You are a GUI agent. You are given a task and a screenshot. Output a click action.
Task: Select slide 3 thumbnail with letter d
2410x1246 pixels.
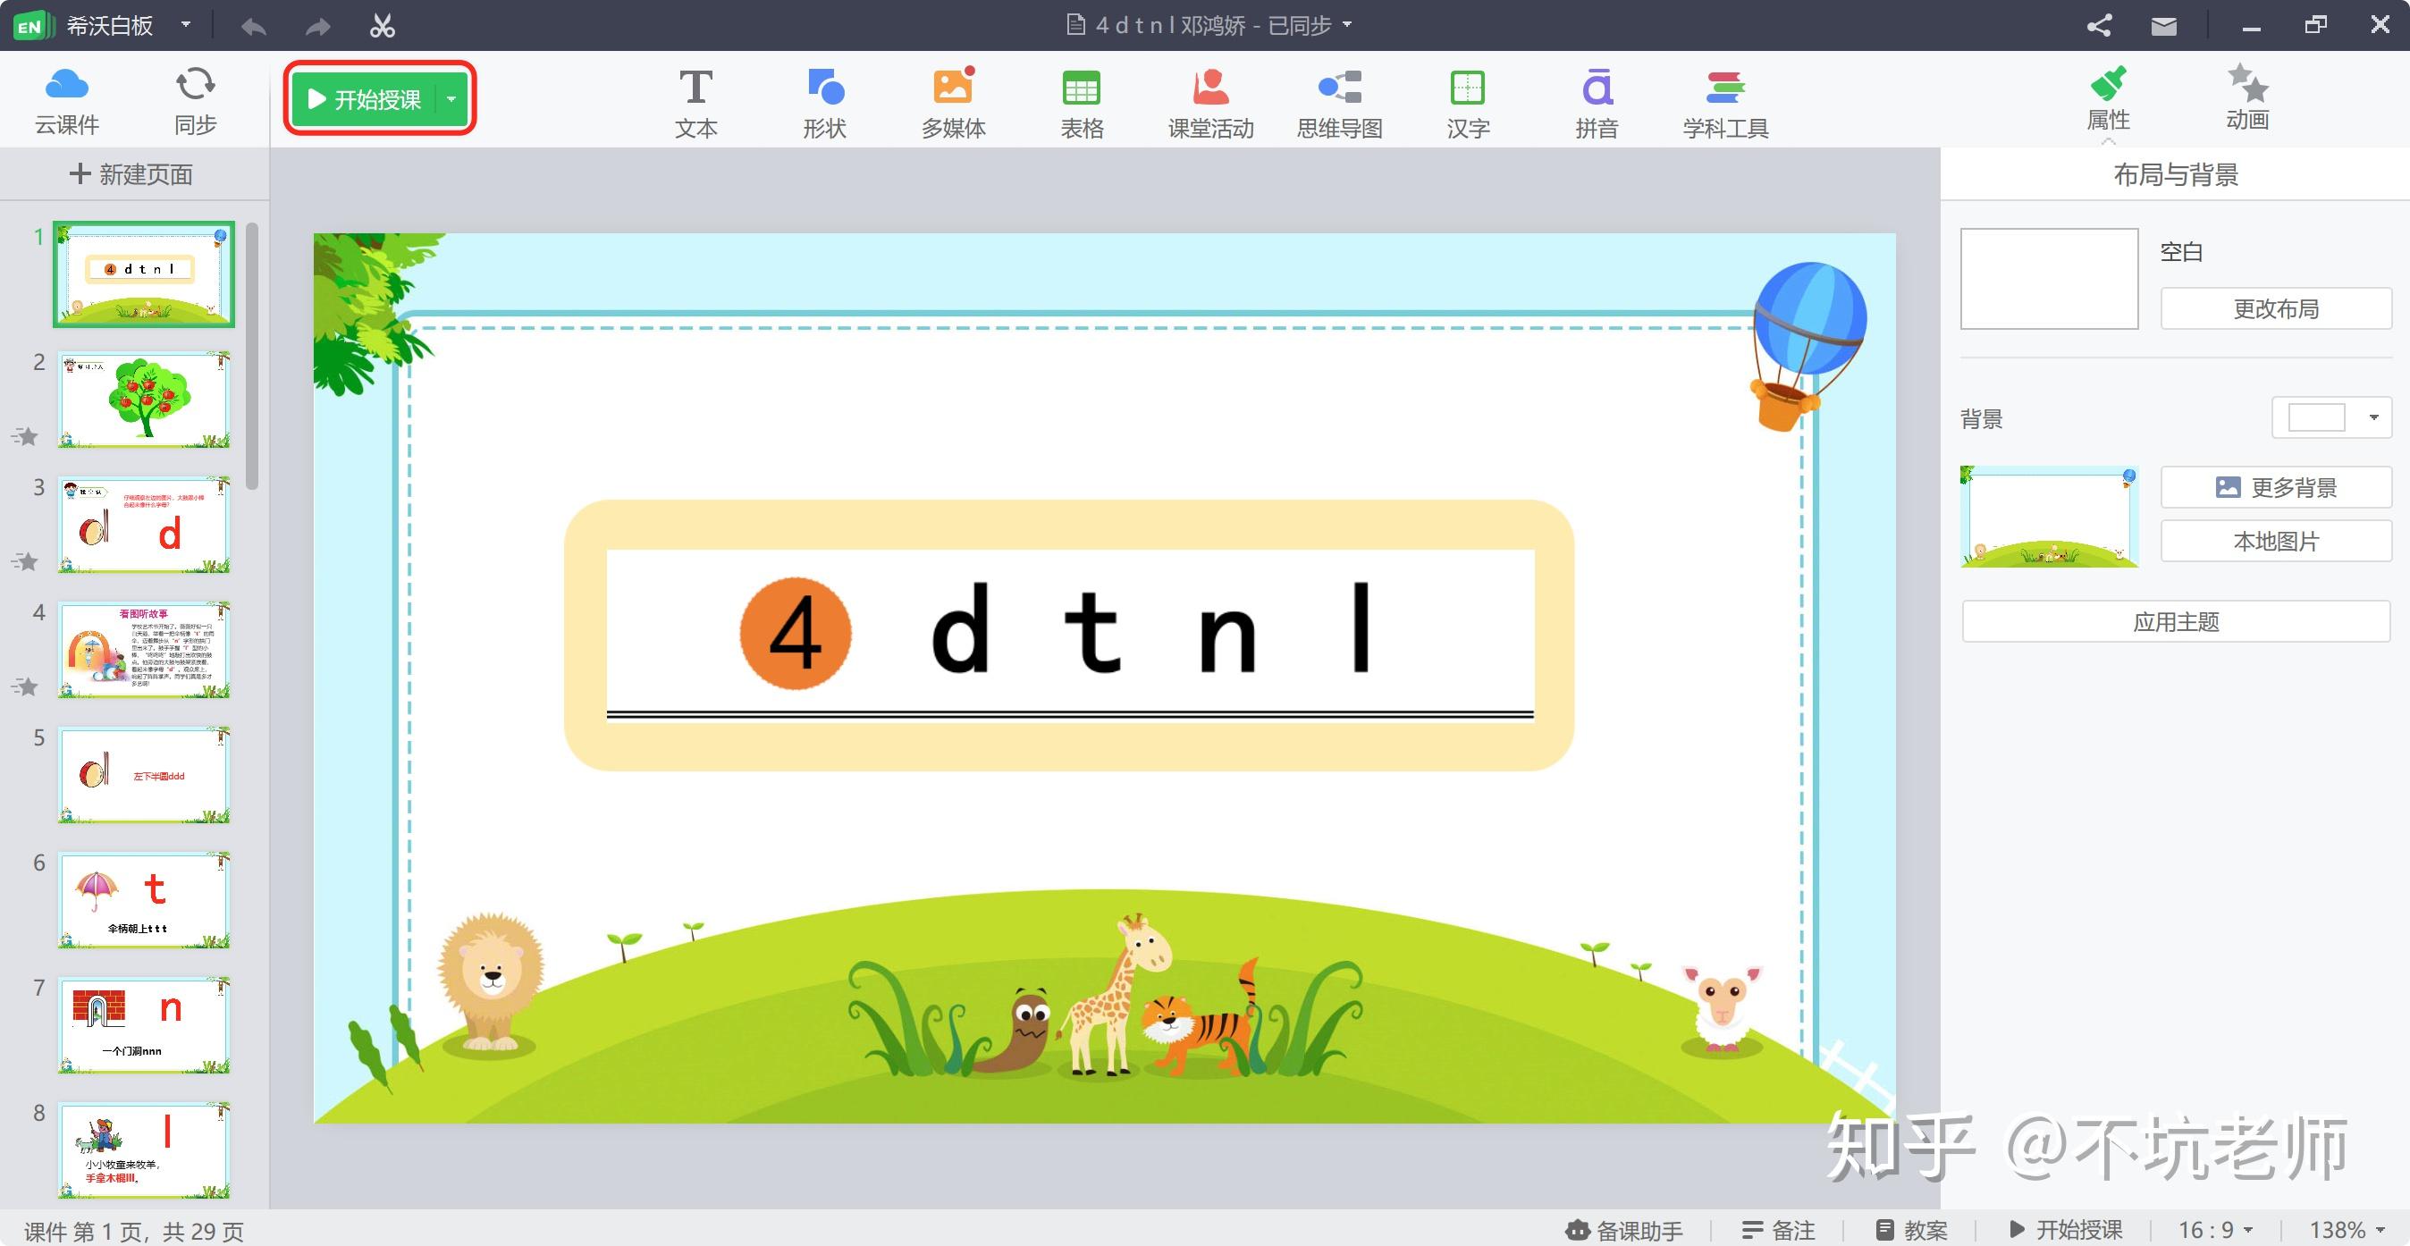[143, 525]
